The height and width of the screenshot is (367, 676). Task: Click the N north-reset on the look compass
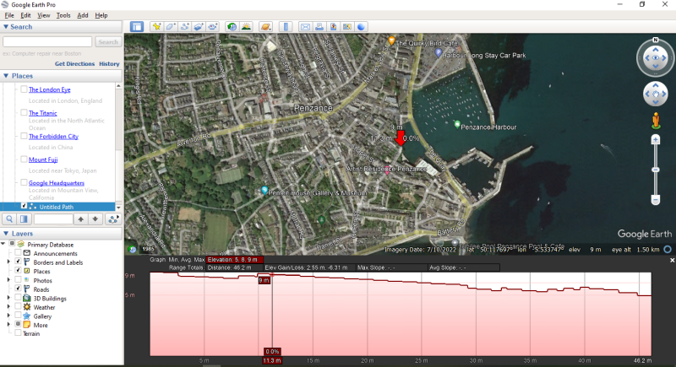point(656,40)
